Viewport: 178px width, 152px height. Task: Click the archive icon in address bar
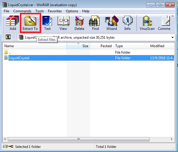21,37
